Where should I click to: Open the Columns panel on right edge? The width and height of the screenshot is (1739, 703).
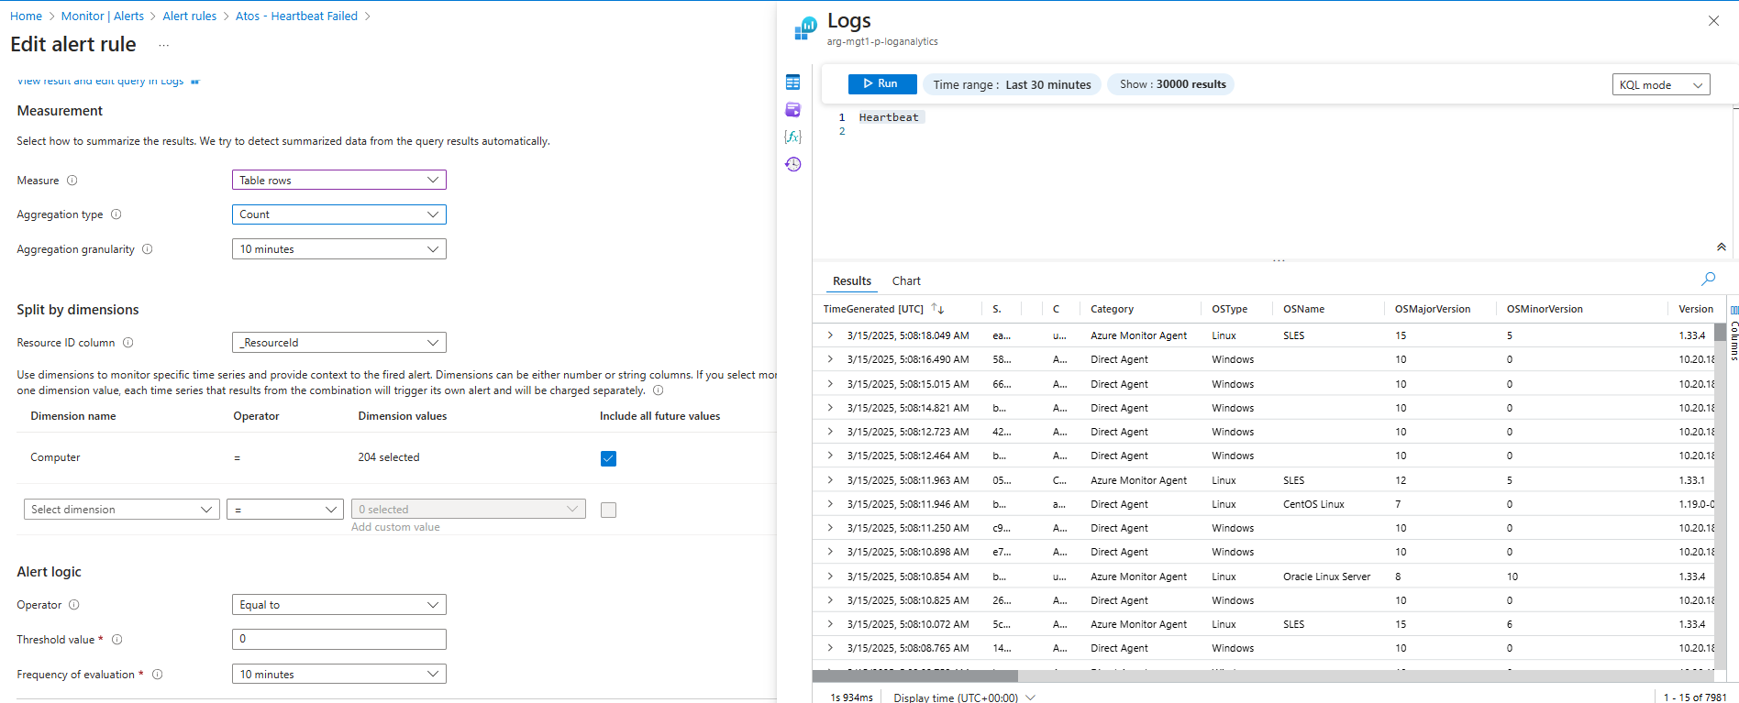1733,335
